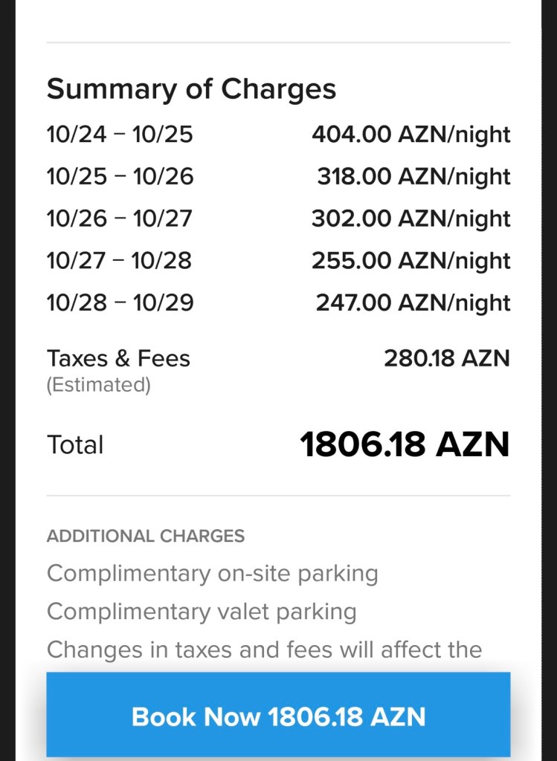The width and height of the screenshot is (557, 761).
Task: Tap Complimentary valet parking text
Action: [x=202, y=612]
